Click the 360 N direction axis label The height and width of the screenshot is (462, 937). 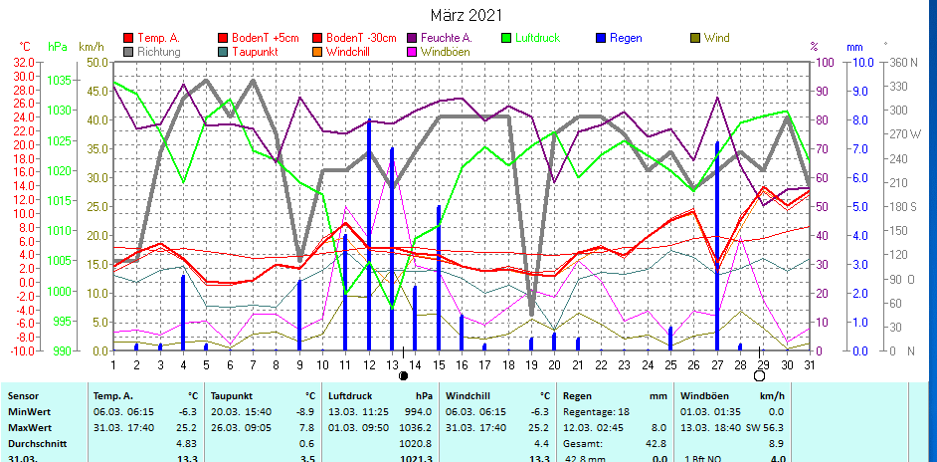click(x=903, y=63)
